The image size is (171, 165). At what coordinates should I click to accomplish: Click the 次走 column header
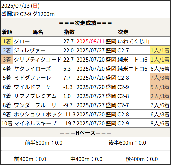point(123,32)
